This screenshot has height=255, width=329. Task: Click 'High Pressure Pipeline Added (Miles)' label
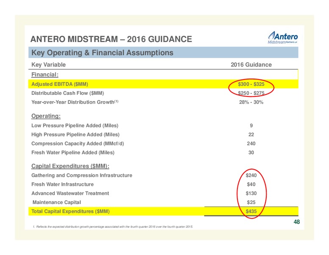coord(75,134)
